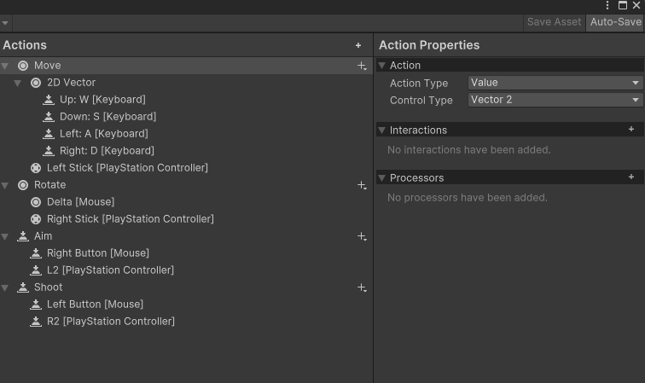Viewport: 645px width, 383px height.
Task: Select the R2 PlayStation Controller binding
Action: 110,322
